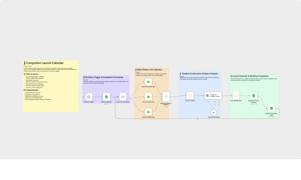The width and height of the screenshot is (301, 180).
Task: Select the Loop Over Competitors node
Action: coord(123,97)
